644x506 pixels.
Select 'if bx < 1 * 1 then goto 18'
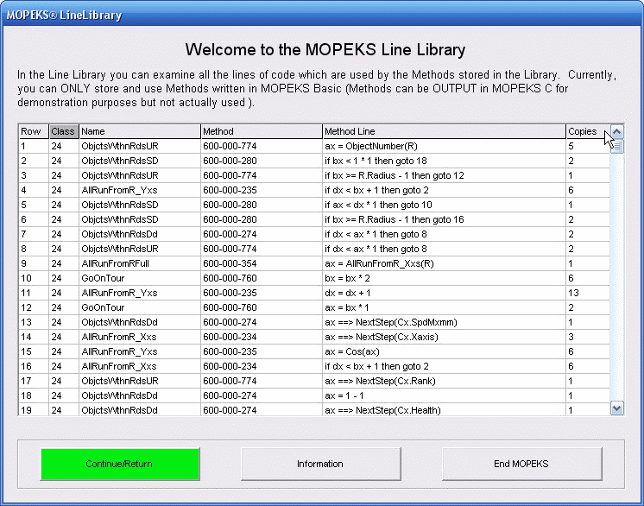pyautogui.click(x=444, y=161)
